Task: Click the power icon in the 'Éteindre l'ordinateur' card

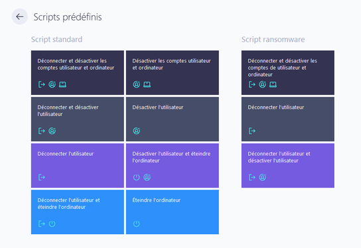Action: [136, 223]
